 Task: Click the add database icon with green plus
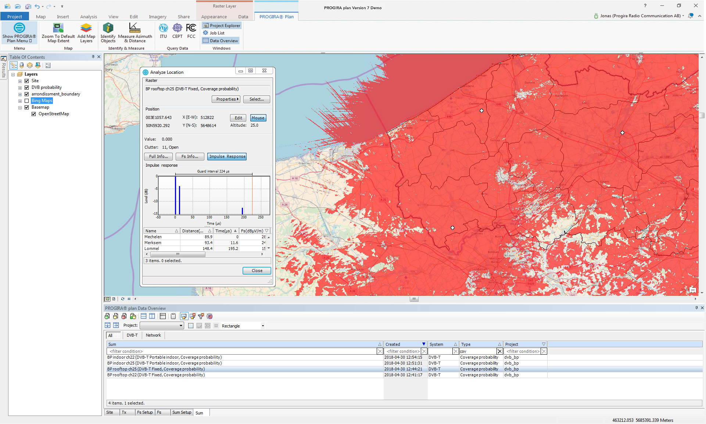pyautogui.click(x=133, y=316)
